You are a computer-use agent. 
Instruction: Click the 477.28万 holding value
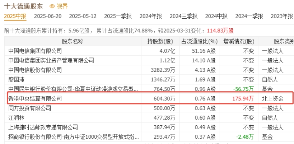point(164,118)
